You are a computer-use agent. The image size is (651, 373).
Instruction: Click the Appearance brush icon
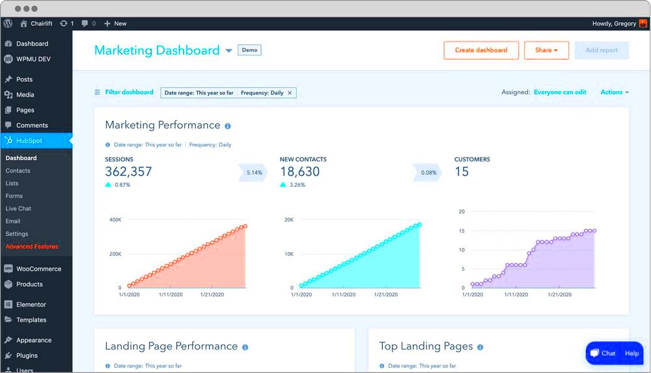(8, 340)
